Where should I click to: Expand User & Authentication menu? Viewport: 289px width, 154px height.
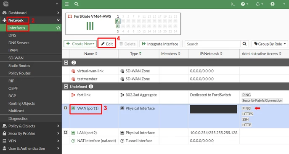31,149
